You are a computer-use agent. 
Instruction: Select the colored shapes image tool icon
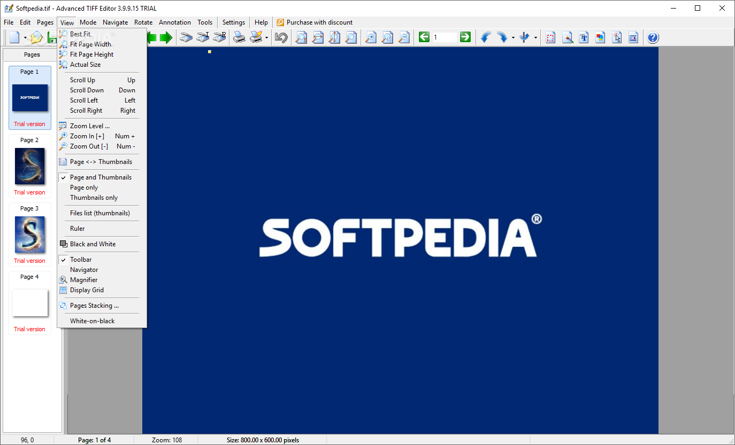[x=600, y=37]
